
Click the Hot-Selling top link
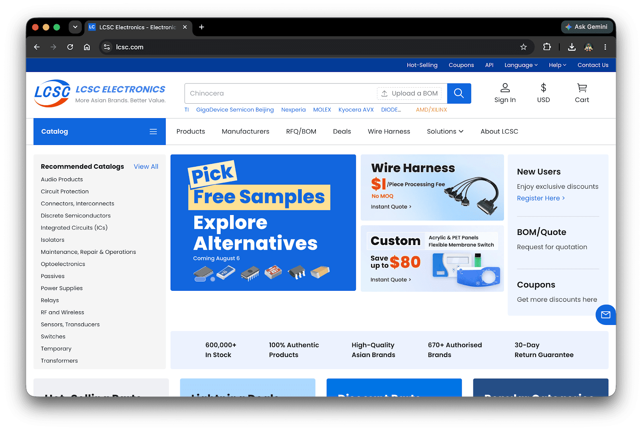coord(422,65)
